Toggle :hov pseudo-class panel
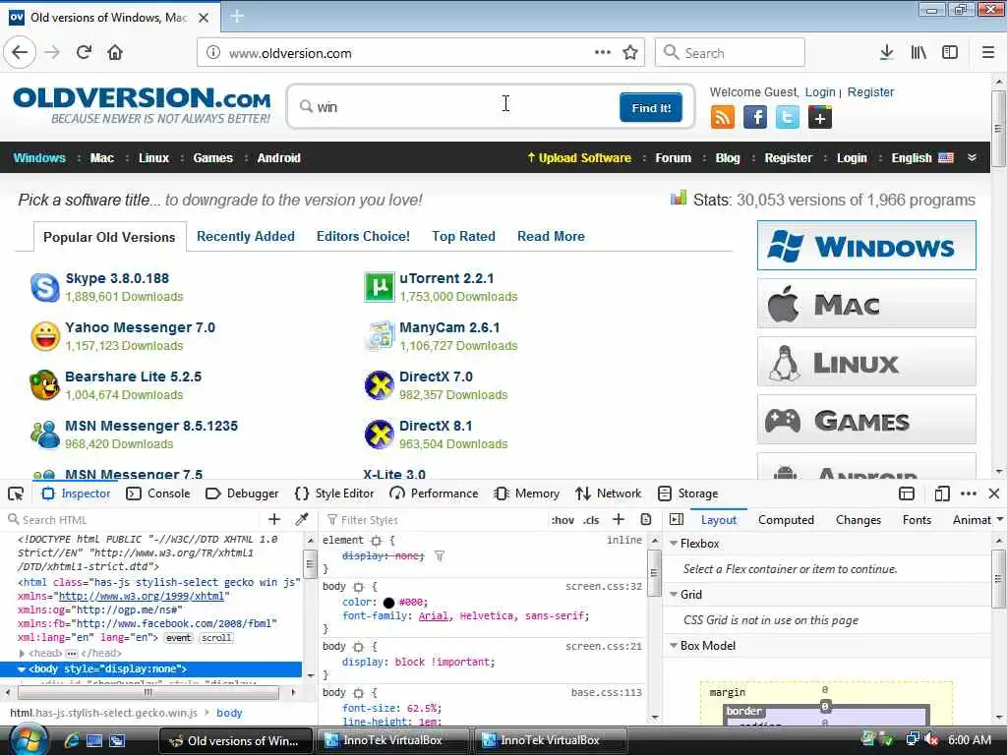This screenshot has height=755, width=1007. pos(563,520)
